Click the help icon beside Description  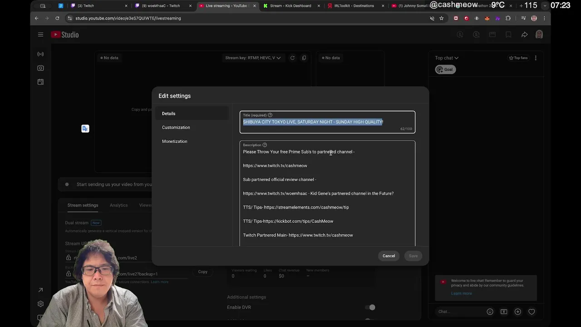[265, 145]
